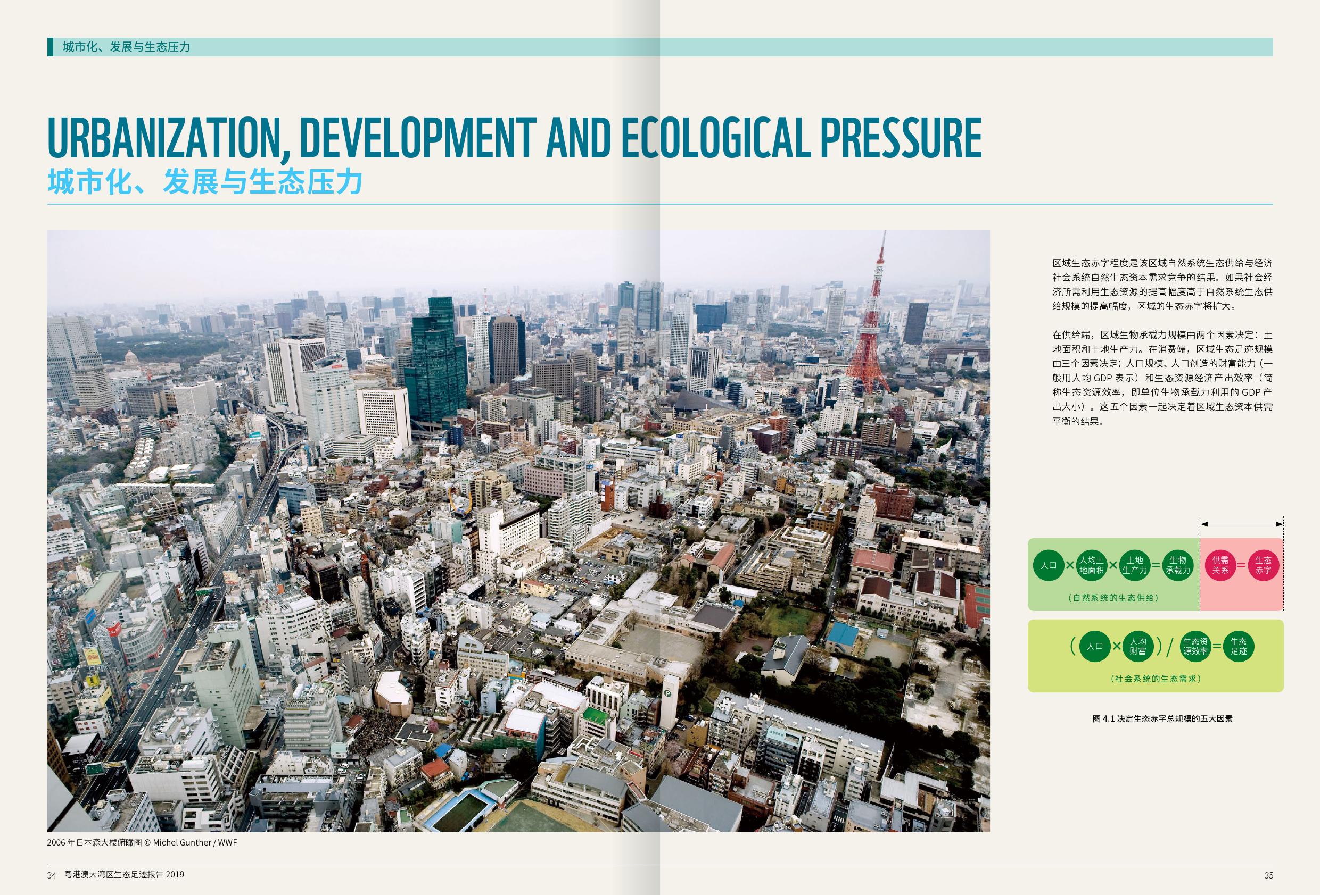1320x895 pixels.
Task: Click page number 34 in the footer
Action: pyautogui.click(x=52, y=875)
